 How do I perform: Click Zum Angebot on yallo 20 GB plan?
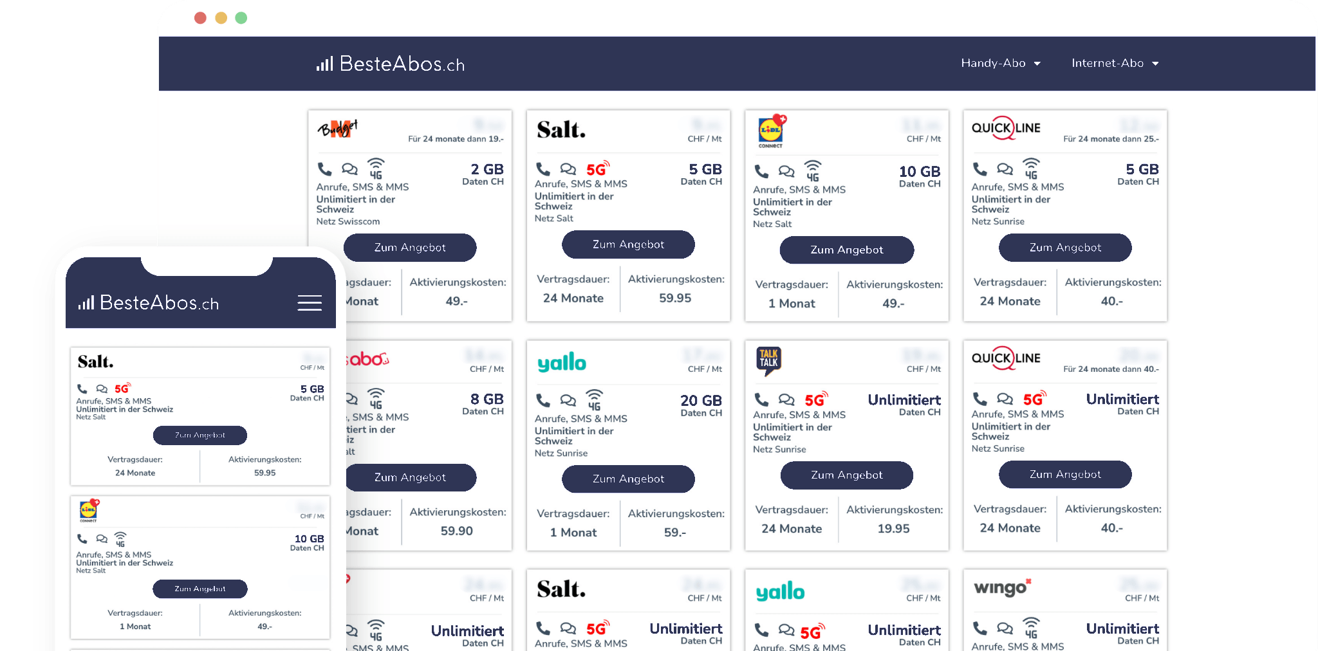tap(628, 479)
